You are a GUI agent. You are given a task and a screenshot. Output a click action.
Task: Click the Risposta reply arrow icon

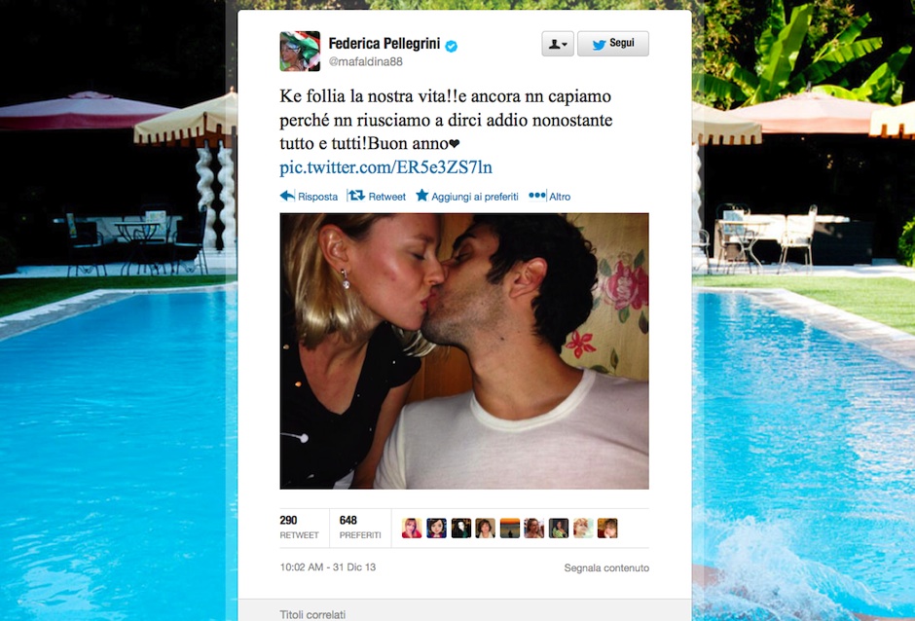[x=287, y=196]
